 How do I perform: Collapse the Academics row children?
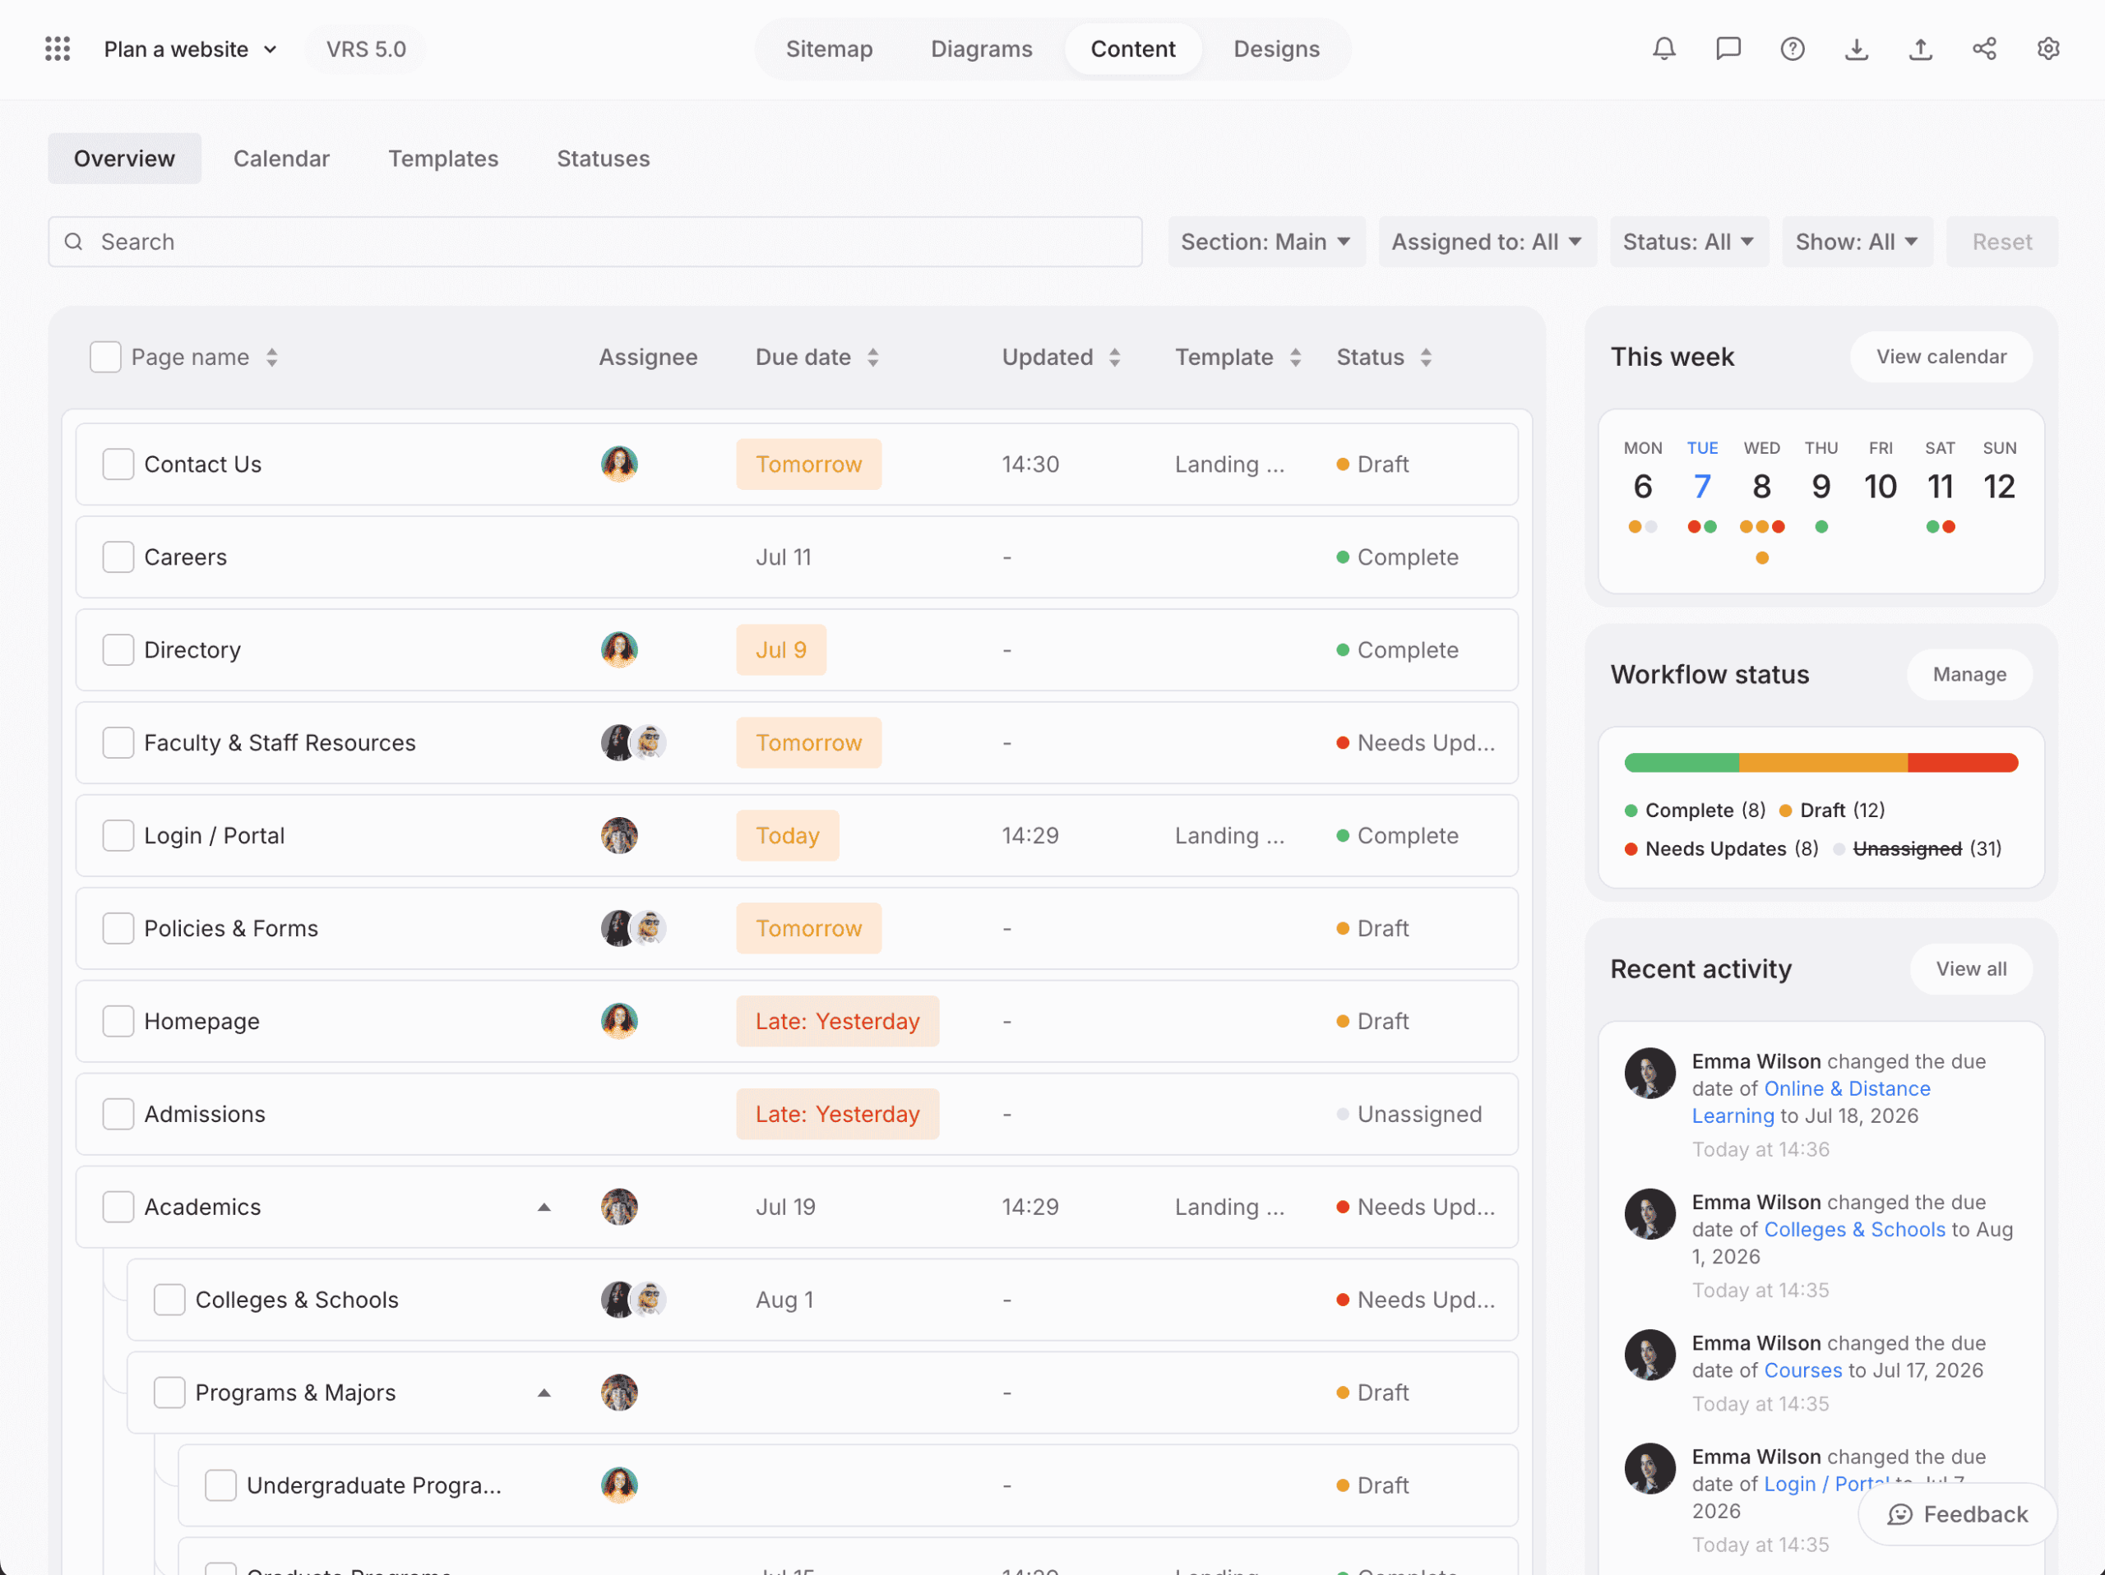[544, 1207]
